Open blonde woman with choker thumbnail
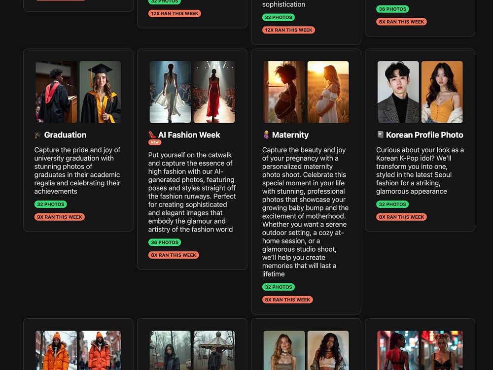This screenshot has width=493, height=370. tap(284, 350)
